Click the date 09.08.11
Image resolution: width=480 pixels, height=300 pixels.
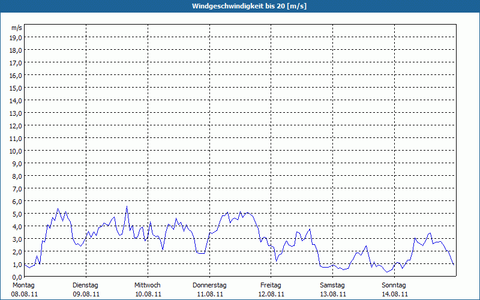coord(86,295)
